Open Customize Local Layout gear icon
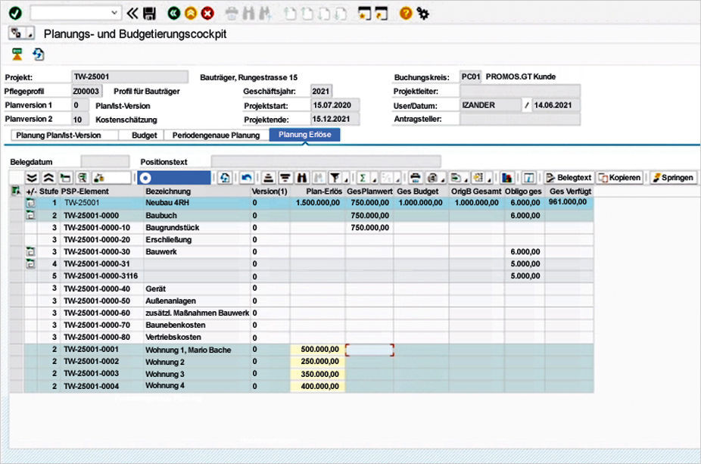Screen dimensions: 701x464 [422, 12]
